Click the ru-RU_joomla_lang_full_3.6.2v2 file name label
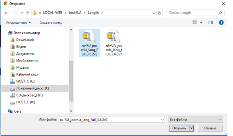The image size is (233, 136). 90,50
